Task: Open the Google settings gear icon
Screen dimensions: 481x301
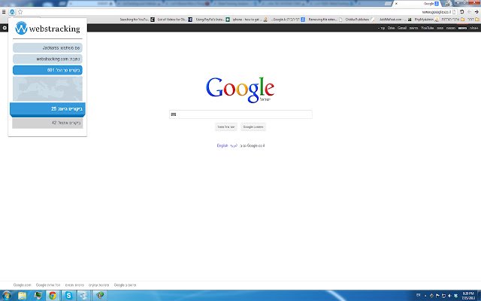Action: tap(5, 28)
